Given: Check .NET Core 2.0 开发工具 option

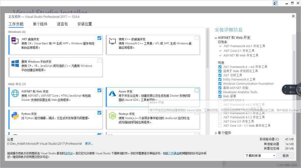Looking at the screenshot, I should [220, 121].
